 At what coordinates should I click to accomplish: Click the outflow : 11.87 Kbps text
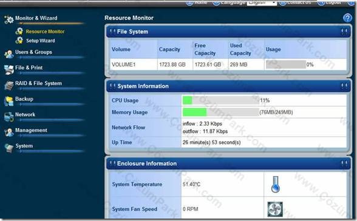(x=205, y=131)
